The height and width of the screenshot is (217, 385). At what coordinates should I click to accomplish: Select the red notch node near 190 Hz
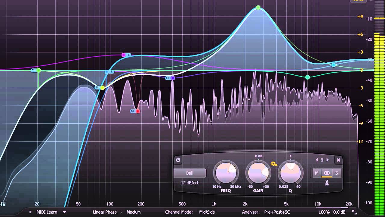(x=138, y=111)
